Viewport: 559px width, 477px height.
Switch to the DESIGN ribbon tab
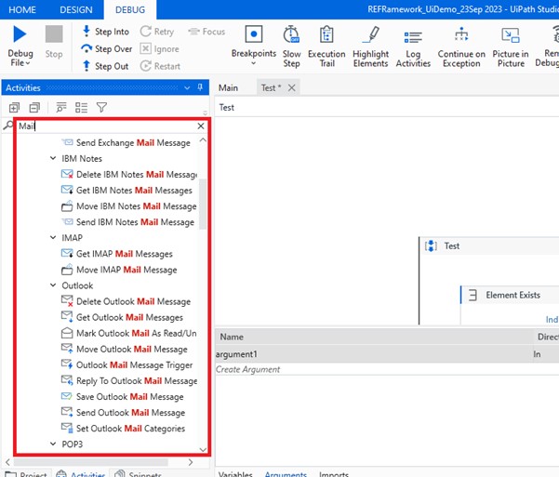click(76, 8)
